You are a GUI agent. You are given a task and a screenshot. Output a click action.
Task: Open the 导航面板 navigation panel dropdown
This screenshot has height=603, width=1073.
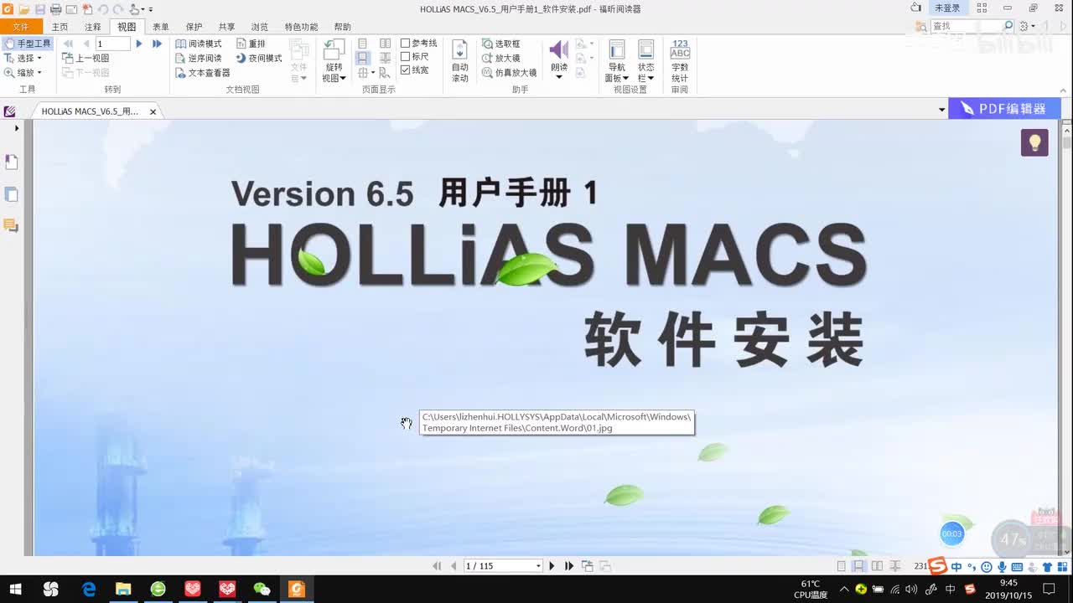pyautogui.click(x=617, y=61)
